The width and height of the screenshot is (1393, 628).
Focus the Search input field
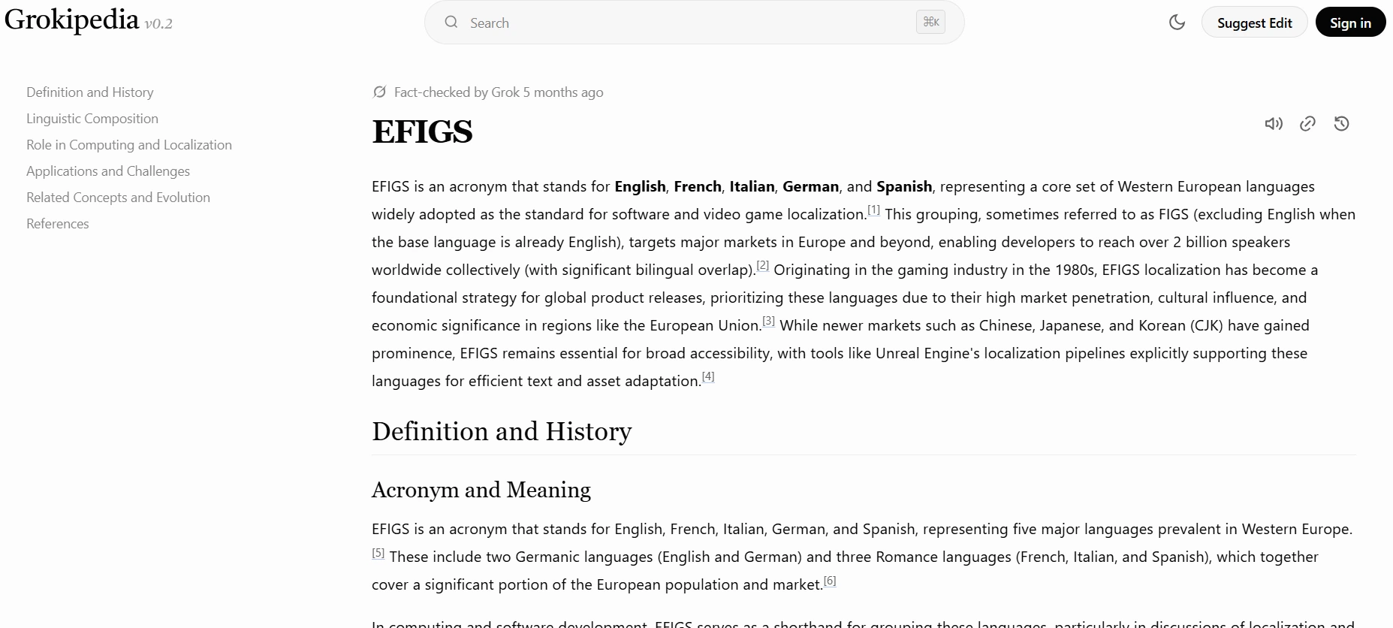(694, 23)
